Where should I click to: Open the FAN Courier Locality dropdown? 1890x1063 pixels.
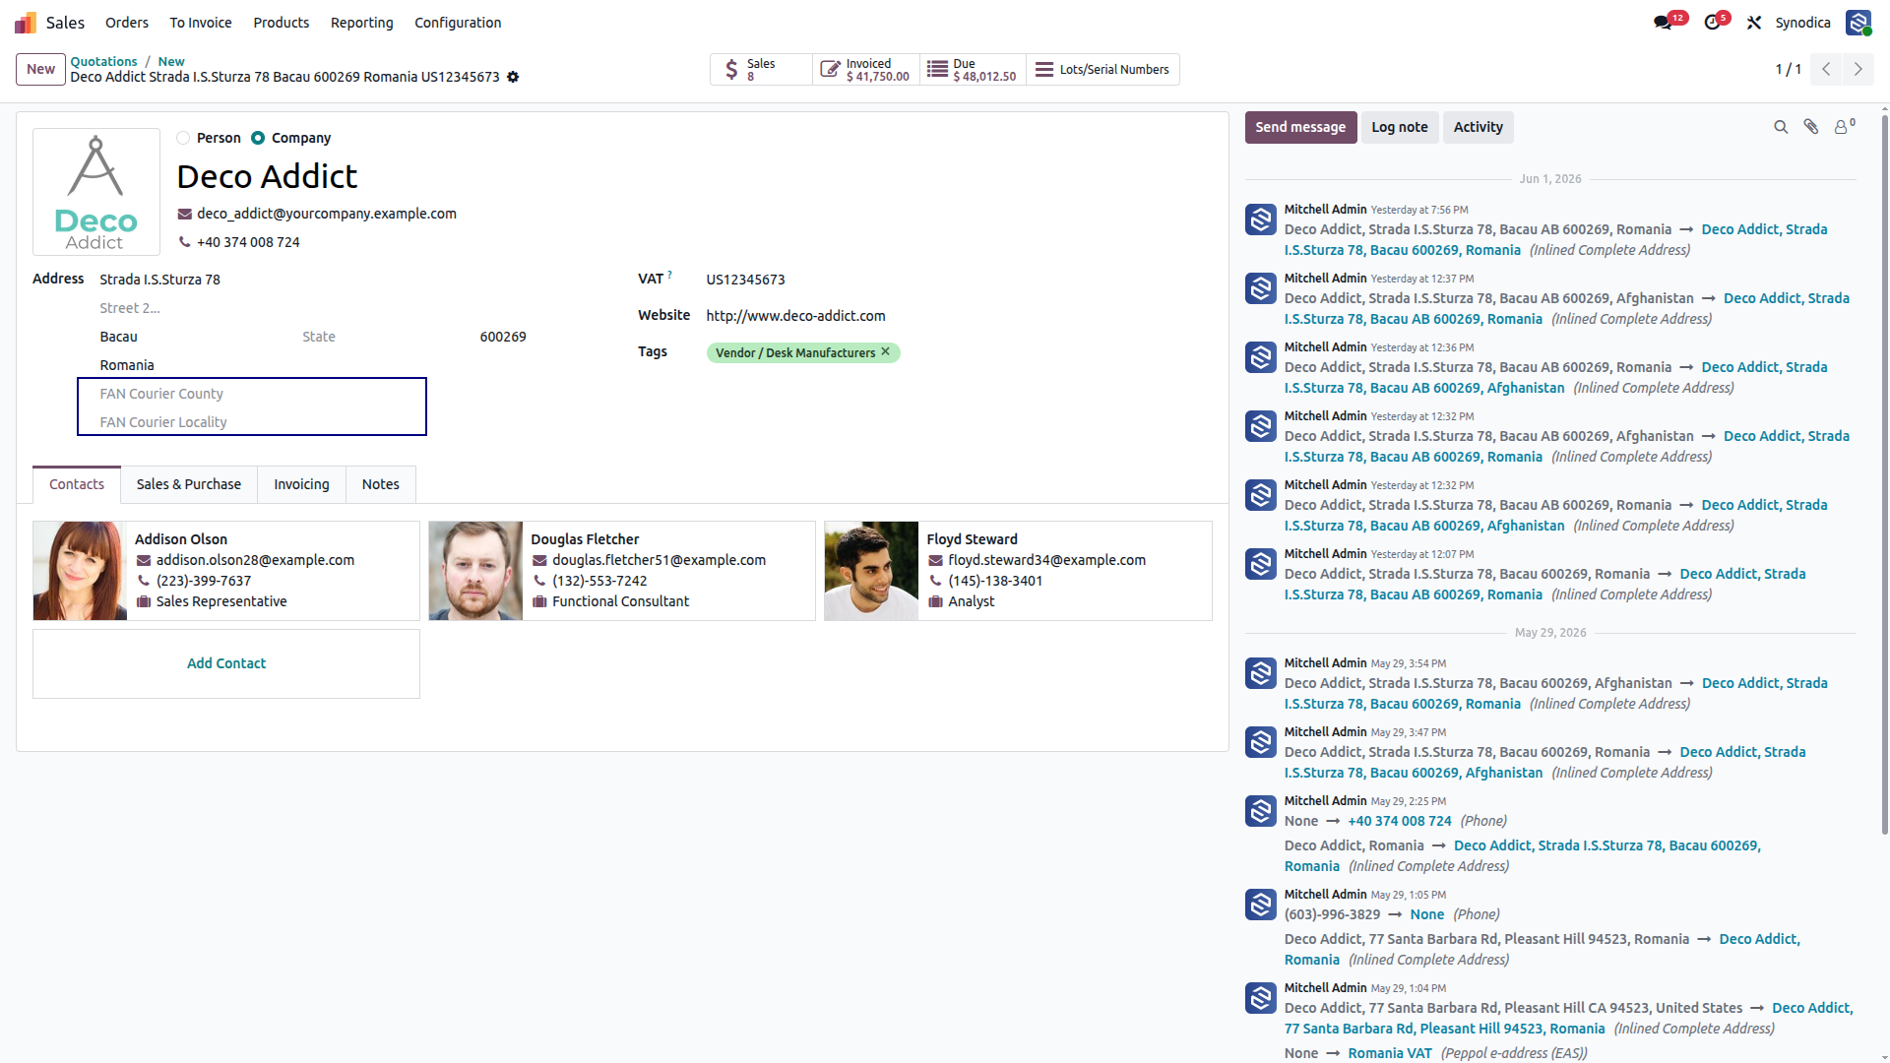[x=261, y=422]
